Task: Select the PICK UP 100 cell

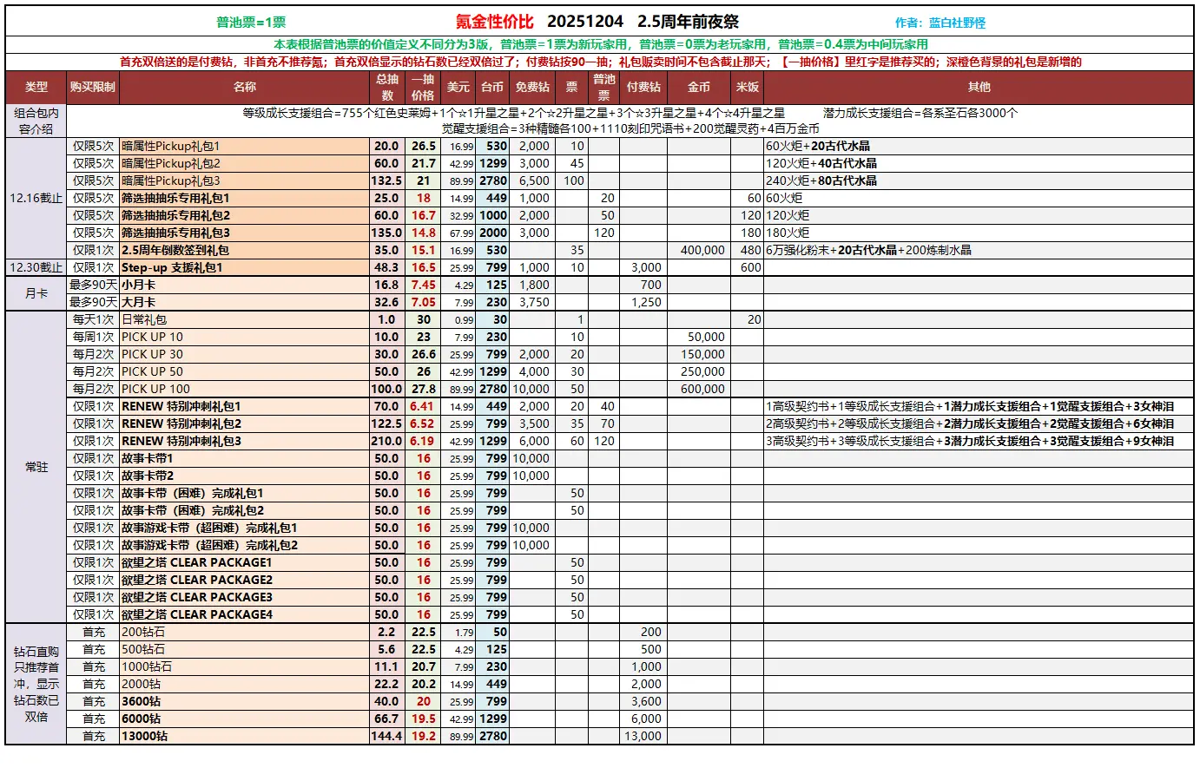Action: click(155, 389)
